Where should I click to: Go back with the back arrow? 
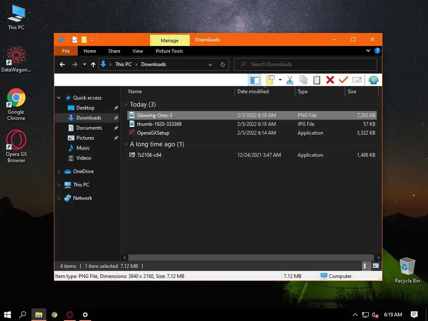point(62,64)
